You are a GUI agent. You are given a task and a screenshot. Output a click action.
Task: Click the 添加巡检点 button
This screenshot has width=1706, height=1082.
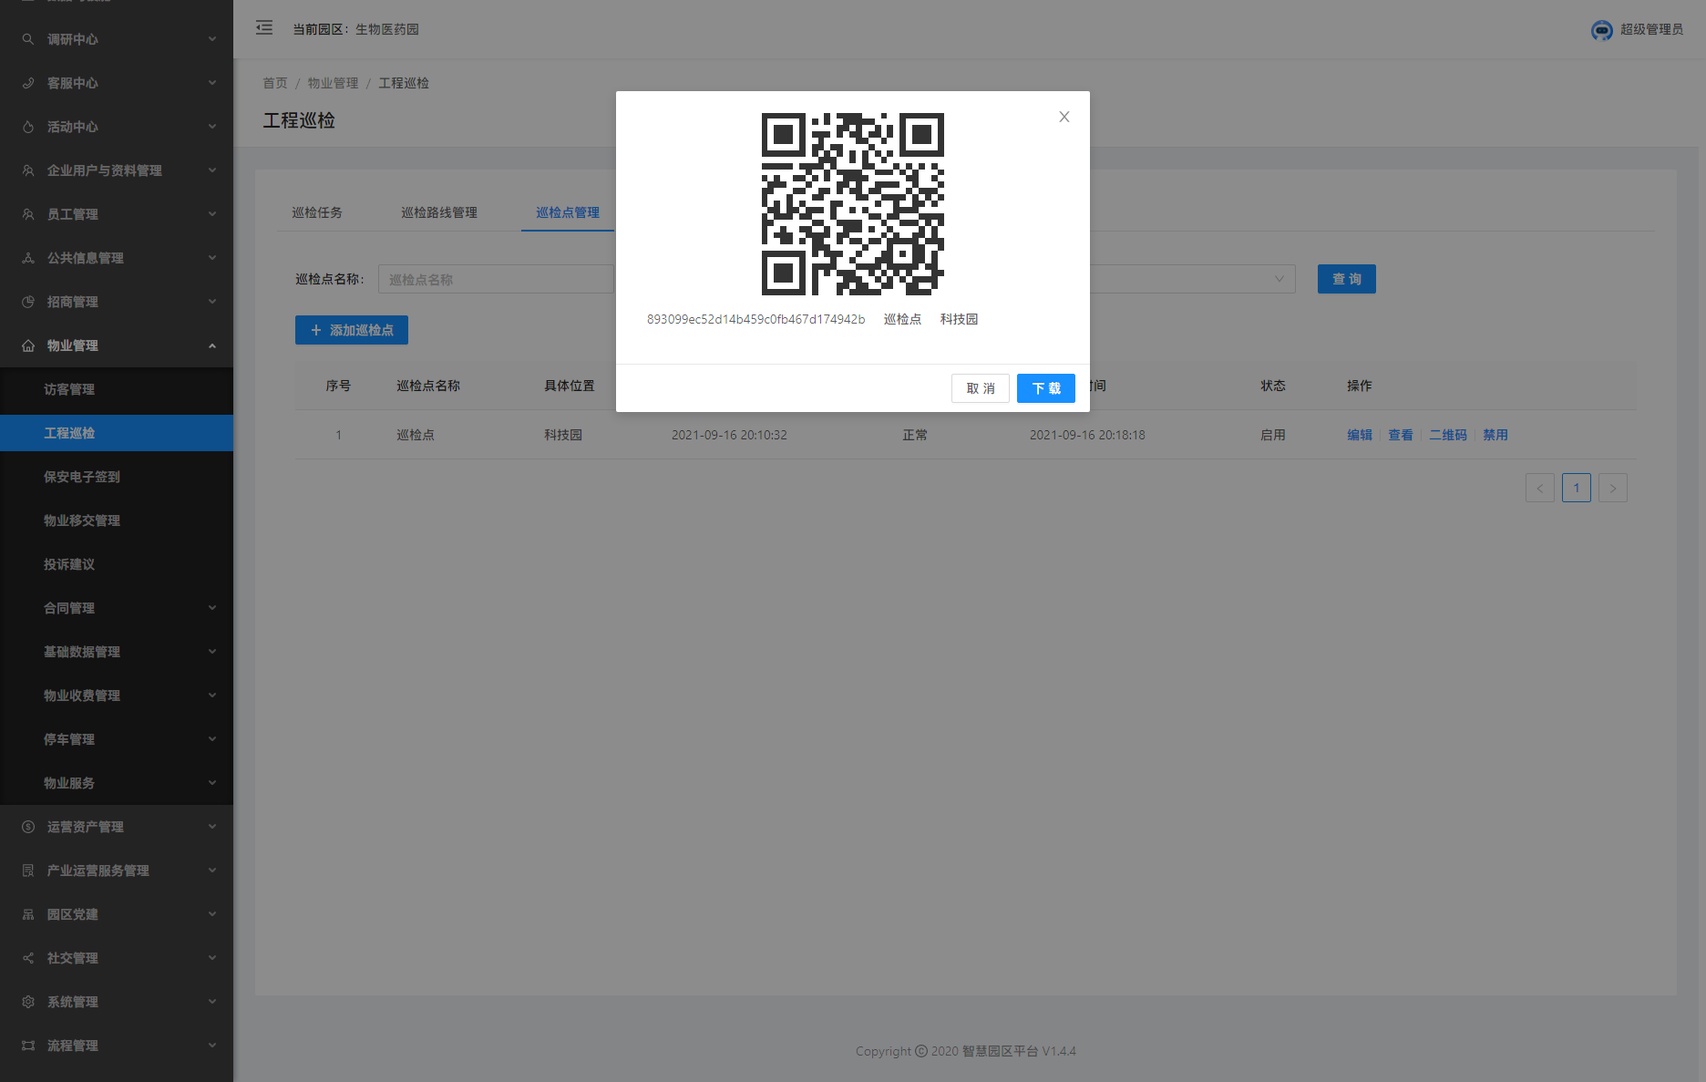[352, 330]
